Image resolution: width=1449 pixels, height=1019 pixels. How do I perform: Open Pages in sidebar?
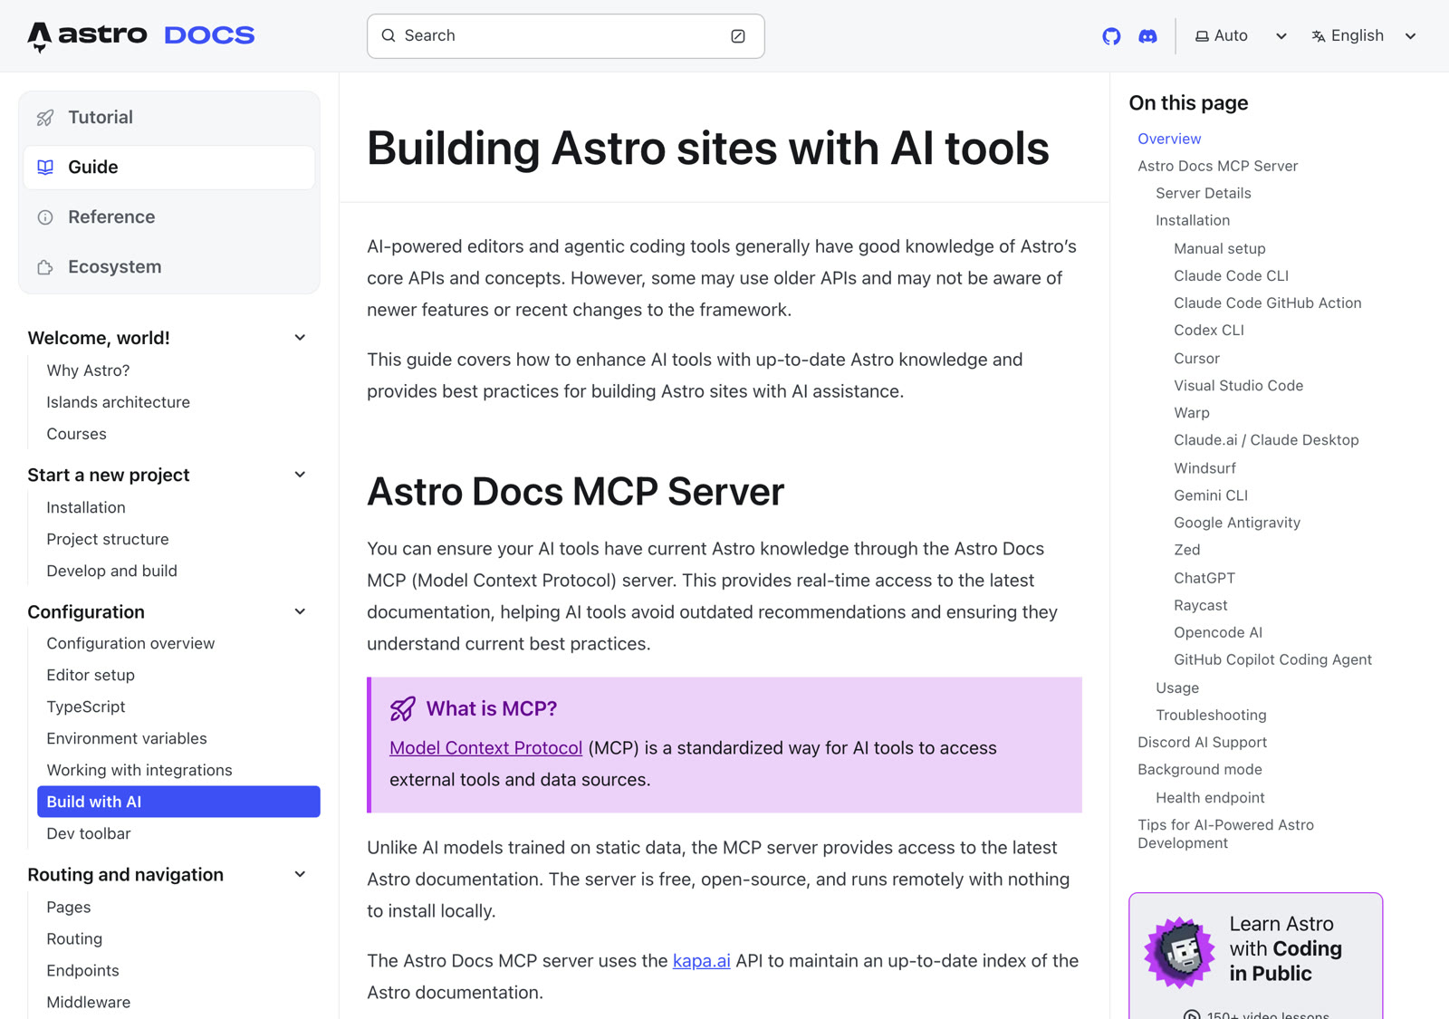(69, 907)
